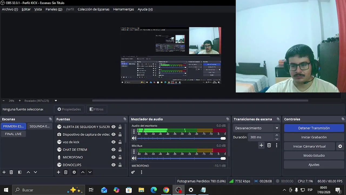Image resolution: width=346 pixels, height=195 pixels.
Task: Undock the Escenas panel
Action: 50,119
